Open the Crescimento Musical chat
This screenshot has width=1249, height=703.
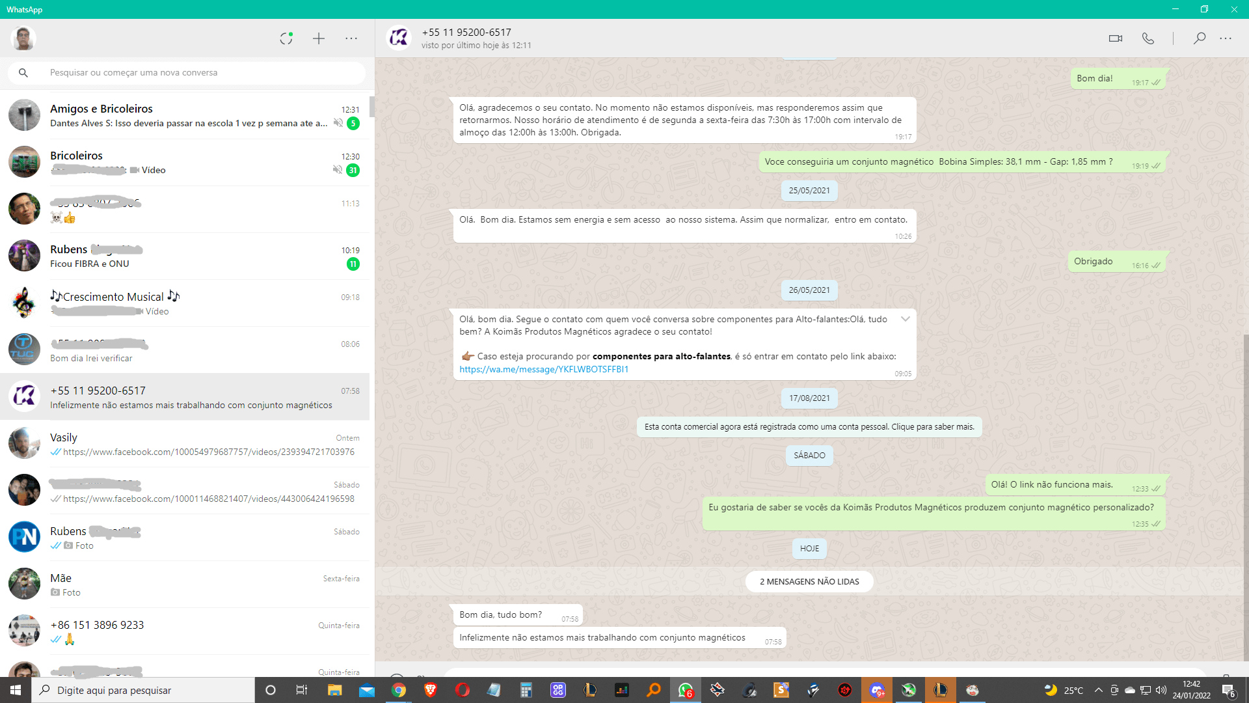185,303
